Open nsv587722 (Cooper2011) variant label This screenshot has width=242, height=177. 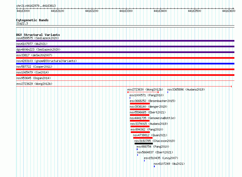coord(34,67)
